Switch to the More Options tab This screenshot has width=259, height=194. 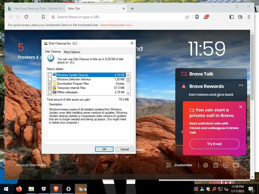click(x=72, y=52)
